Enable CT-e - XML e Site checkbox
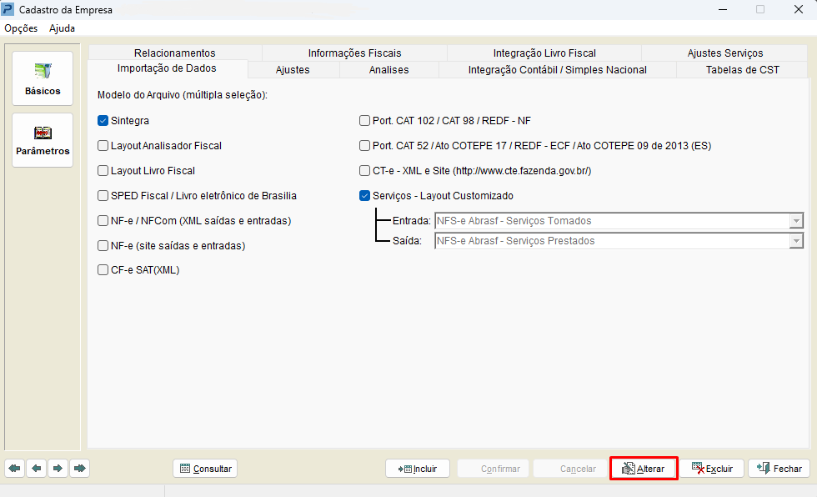Screen dimensions: 817x497 click(365, 171)
